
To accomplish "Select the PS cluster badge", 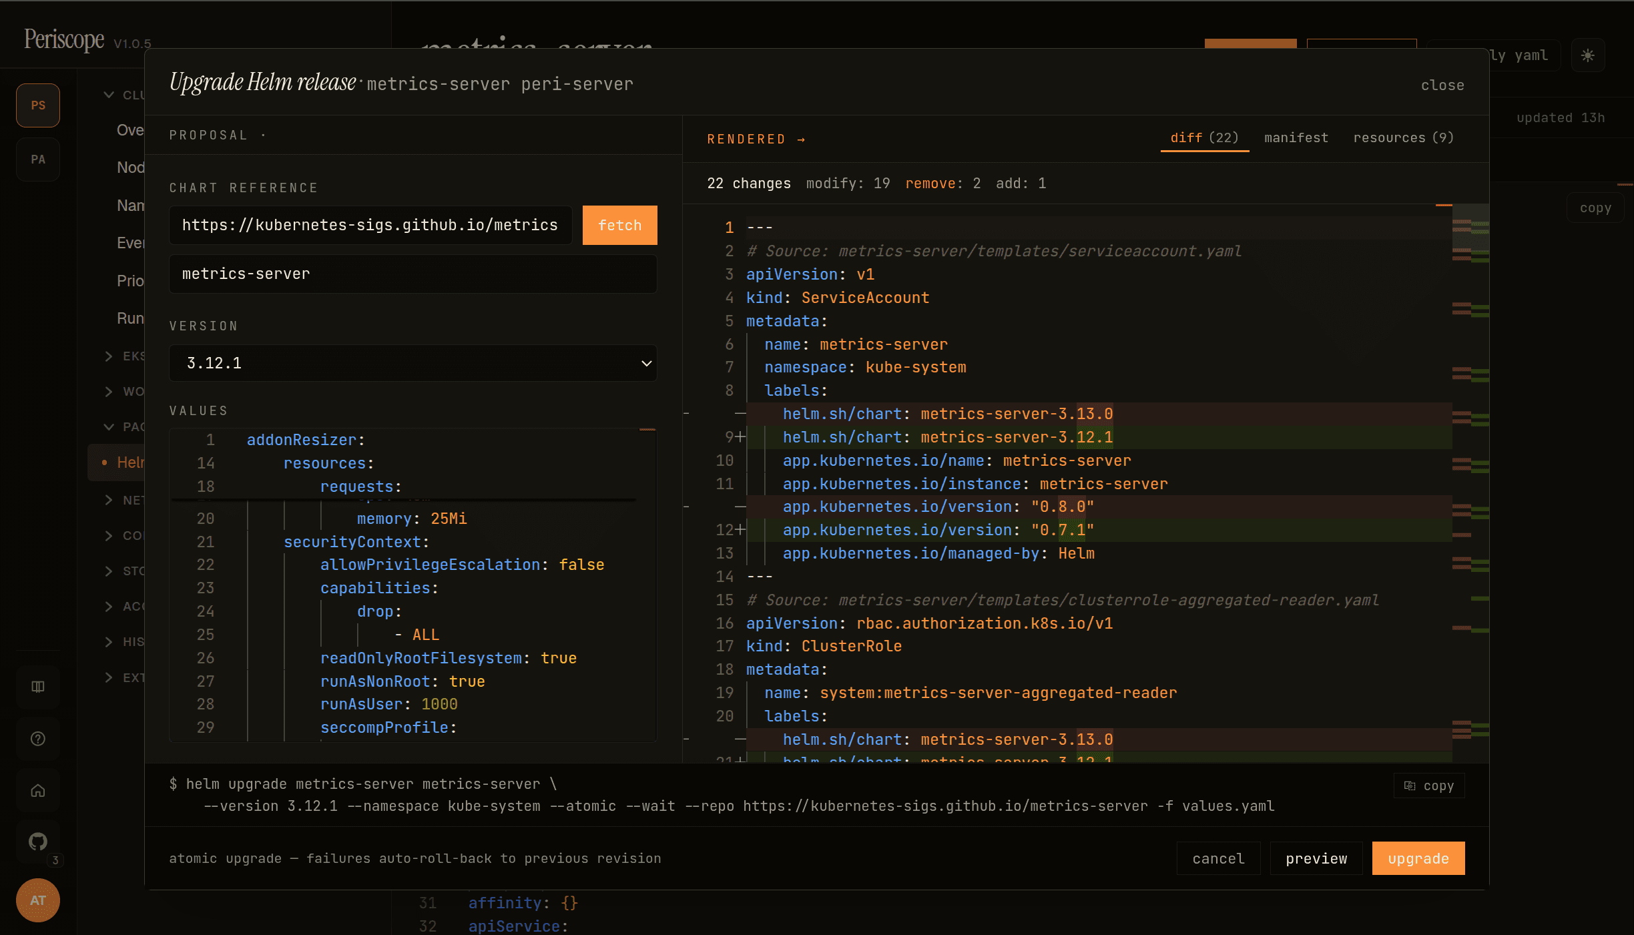I will click(x=38, y=105).
